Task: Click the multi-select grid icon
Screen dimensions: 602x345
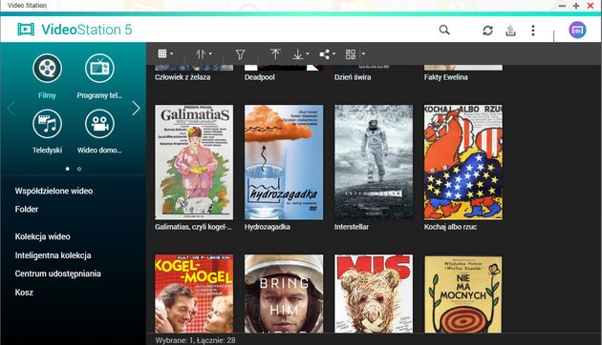Action: [351, 54]
